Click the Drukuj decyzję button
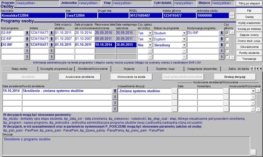The width and height of the screenshot is (263, 157). point(235,77)
